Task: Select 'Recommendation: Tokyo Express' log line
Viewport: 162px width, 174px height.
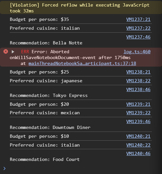Action: point(49,96)
